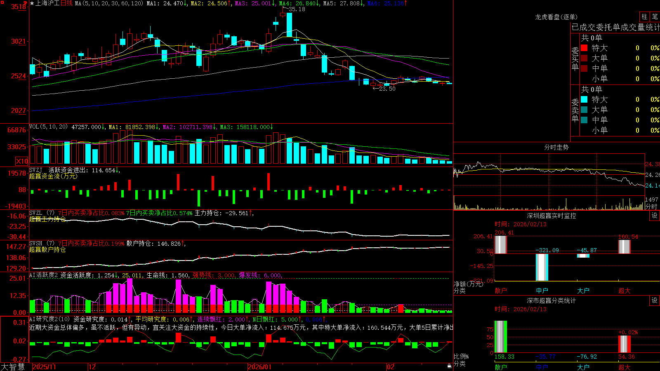660x371 pixels.
Task: Click the 160.54 超大 bar in 实时监控
Action: pos(624,247)
